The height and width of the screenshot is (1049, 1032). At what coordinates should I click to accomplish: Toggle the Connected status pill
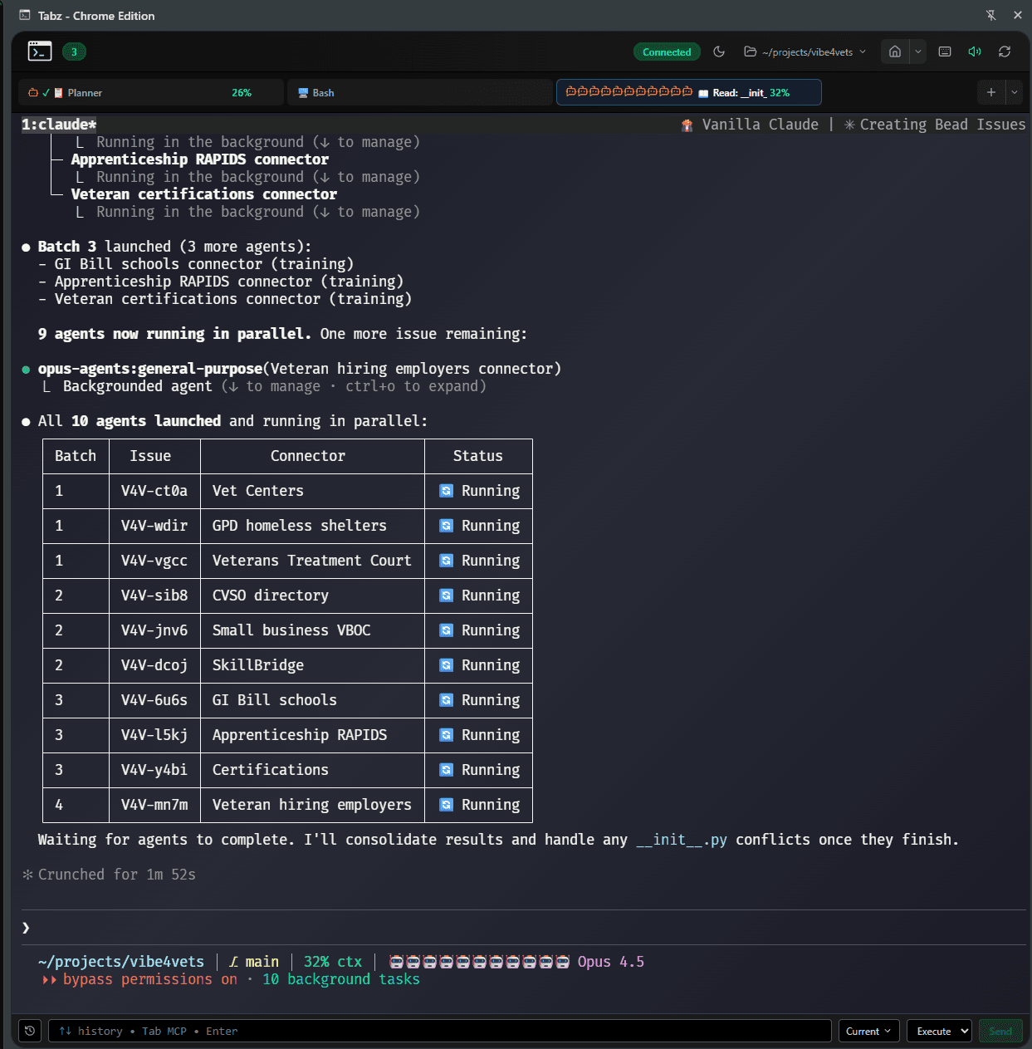(x=667, y=51)
